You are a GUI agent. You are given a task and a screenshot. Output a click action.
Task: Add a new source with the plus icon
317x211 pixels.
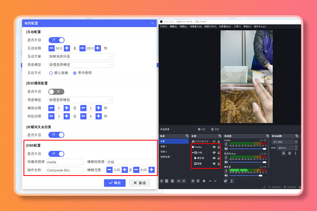193,181
